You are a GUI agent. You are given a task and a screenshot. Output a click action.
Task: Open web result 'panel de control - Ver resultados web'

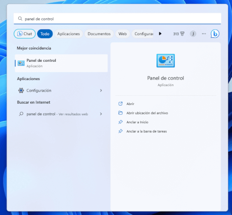[x=61, y=114]
